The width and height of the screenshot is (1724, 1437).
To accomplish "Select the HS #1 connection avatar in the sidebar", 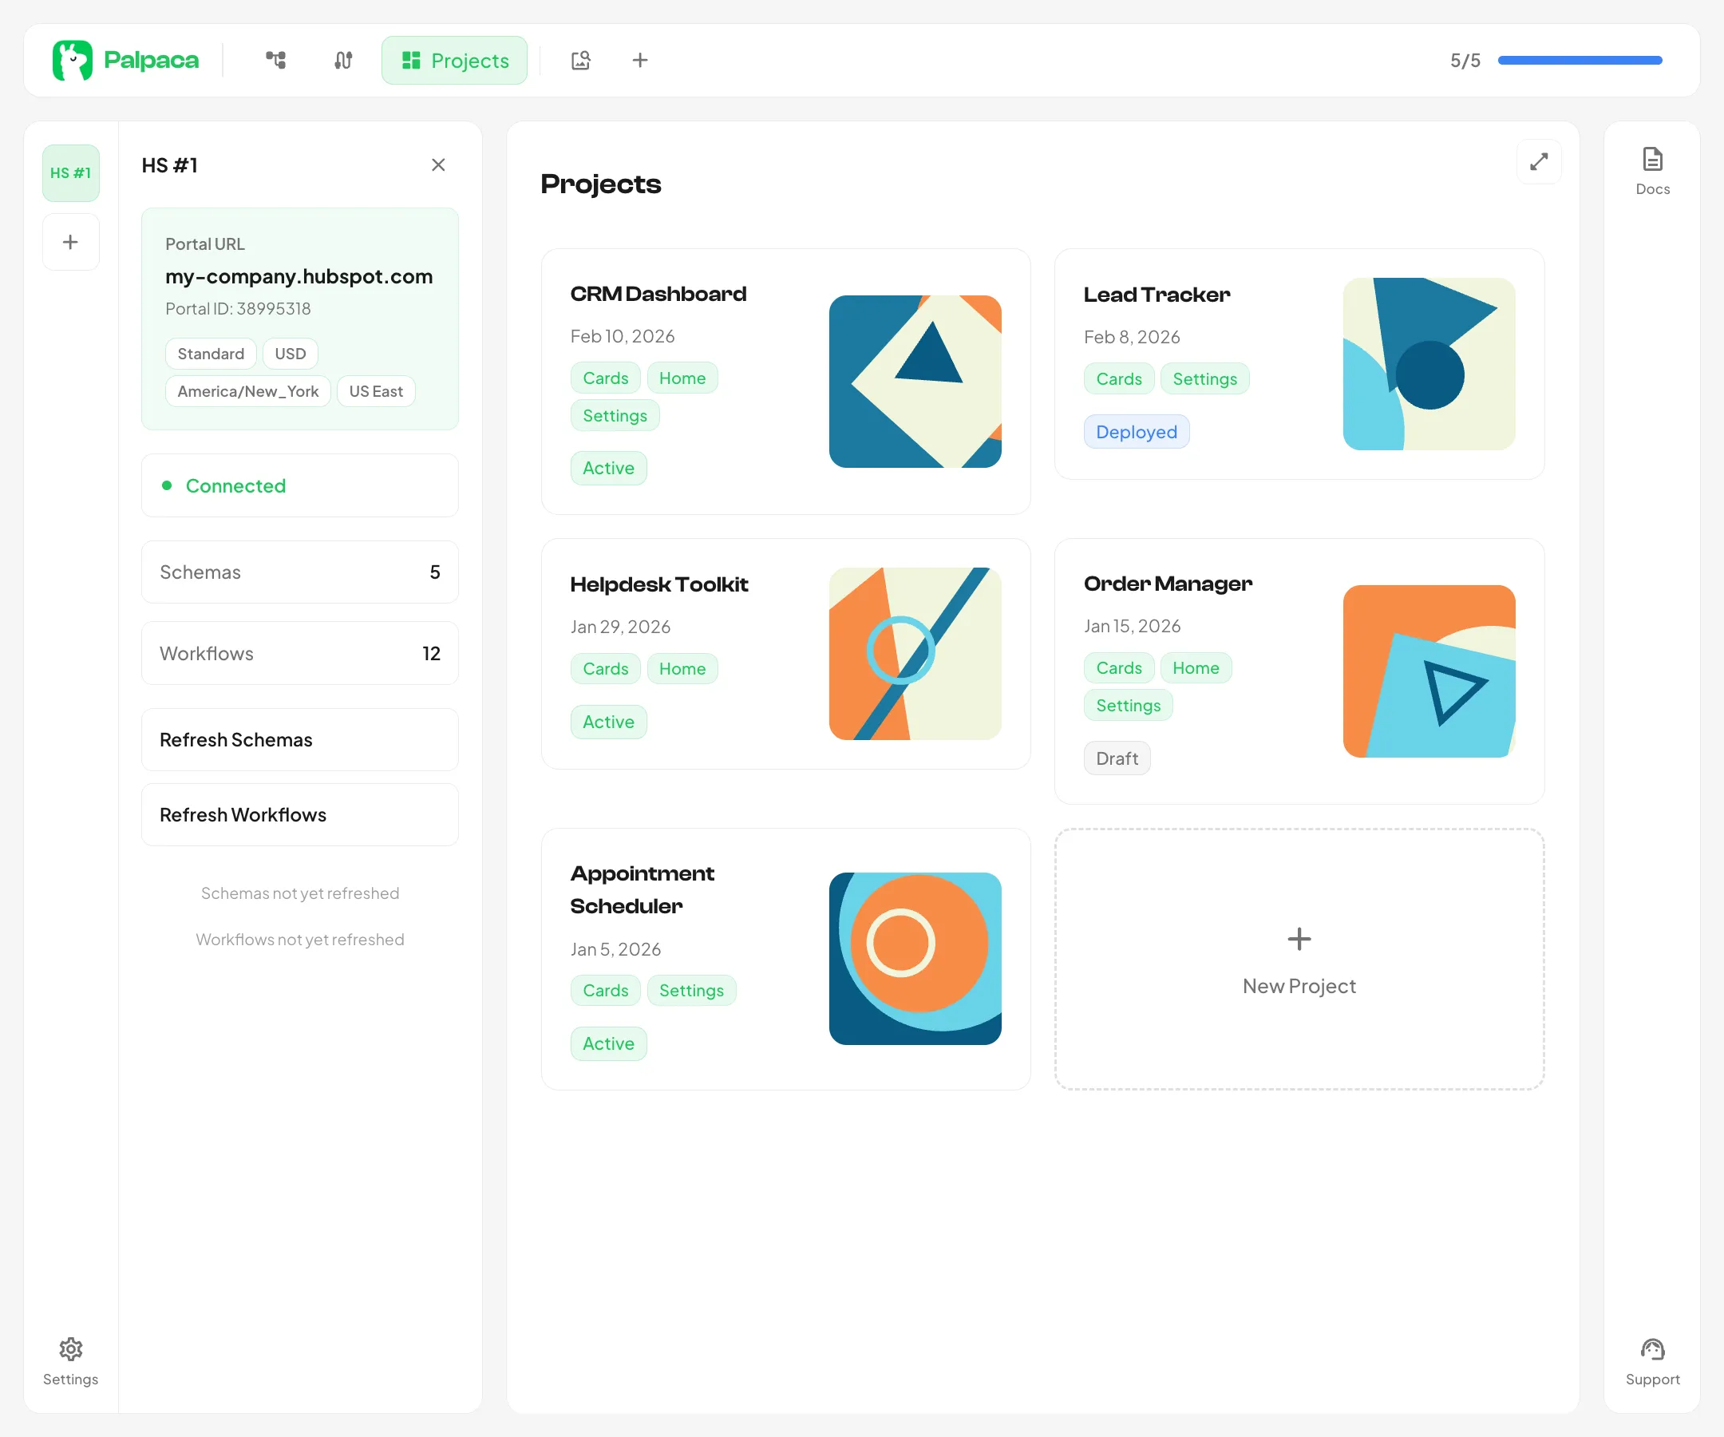I will (x=70, y=172).
